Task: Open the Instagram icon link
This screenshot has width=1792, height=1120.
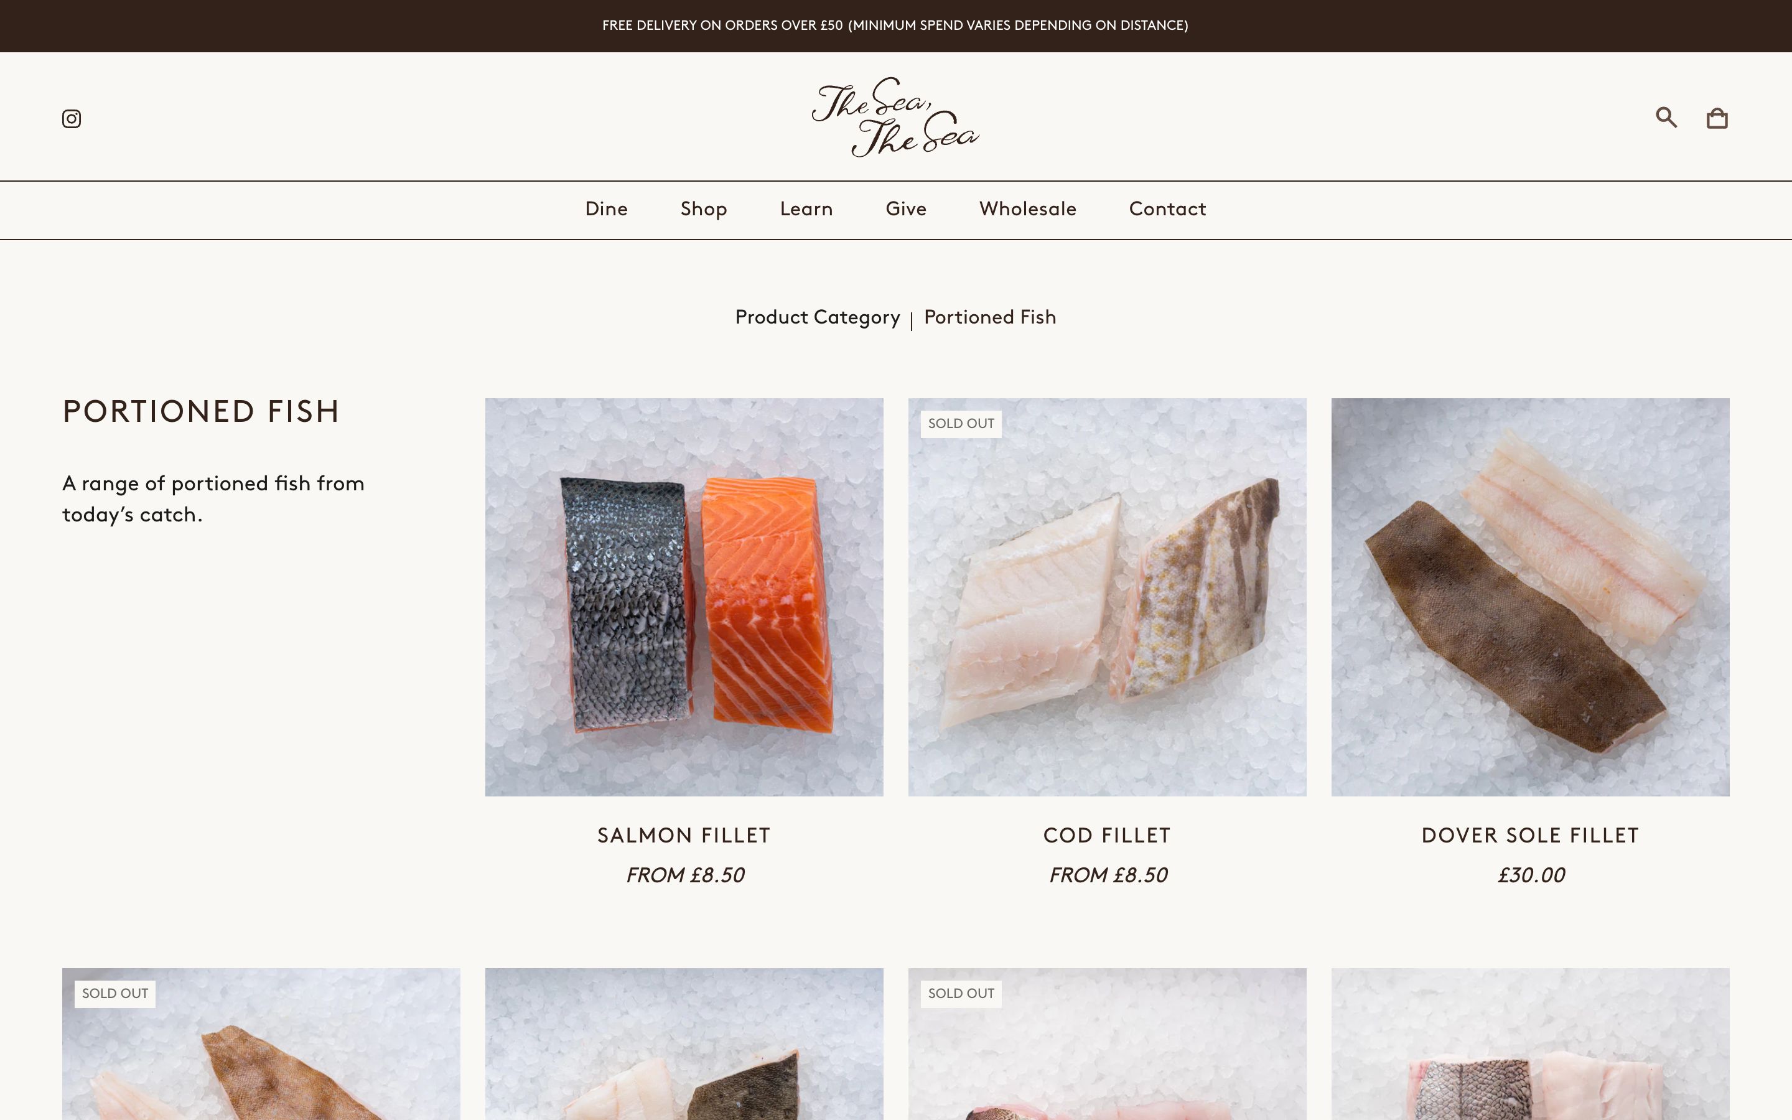Action: tap(71, 118)
